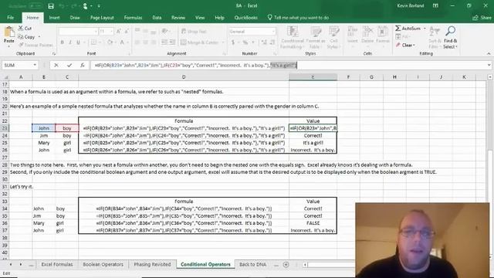
Task: Click Tell me what you want lightbulb
Action: click(269, 17)
